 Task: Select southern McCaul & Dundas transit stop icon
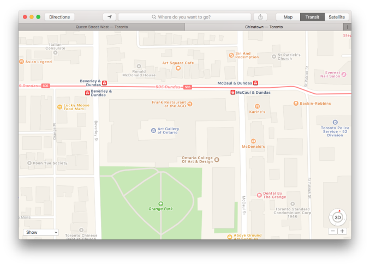(x=233, y=92)
